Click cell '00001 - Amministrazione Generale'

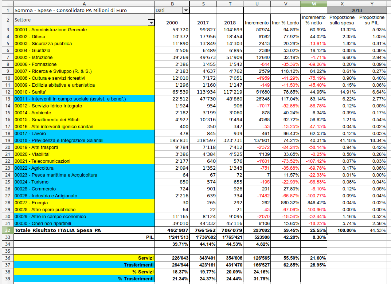pos(84,29)
